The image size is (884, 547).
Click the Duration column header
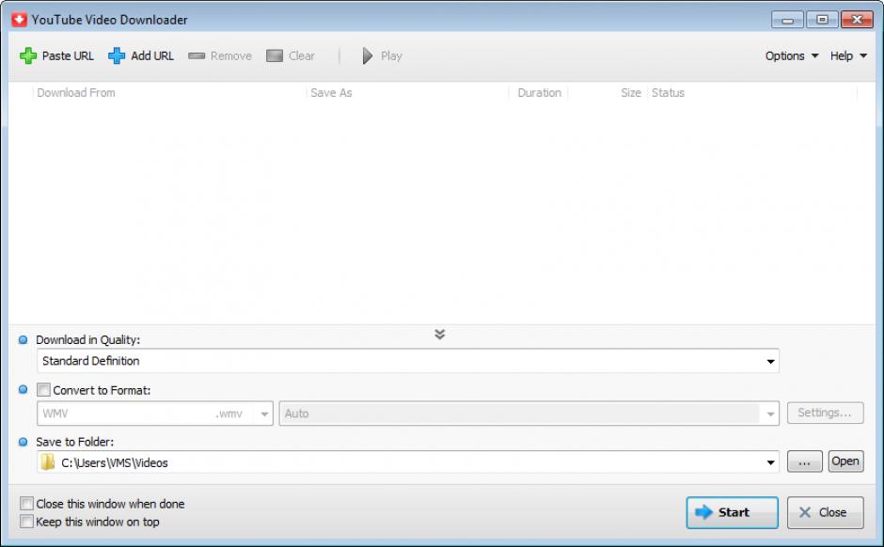click(539, 93)
